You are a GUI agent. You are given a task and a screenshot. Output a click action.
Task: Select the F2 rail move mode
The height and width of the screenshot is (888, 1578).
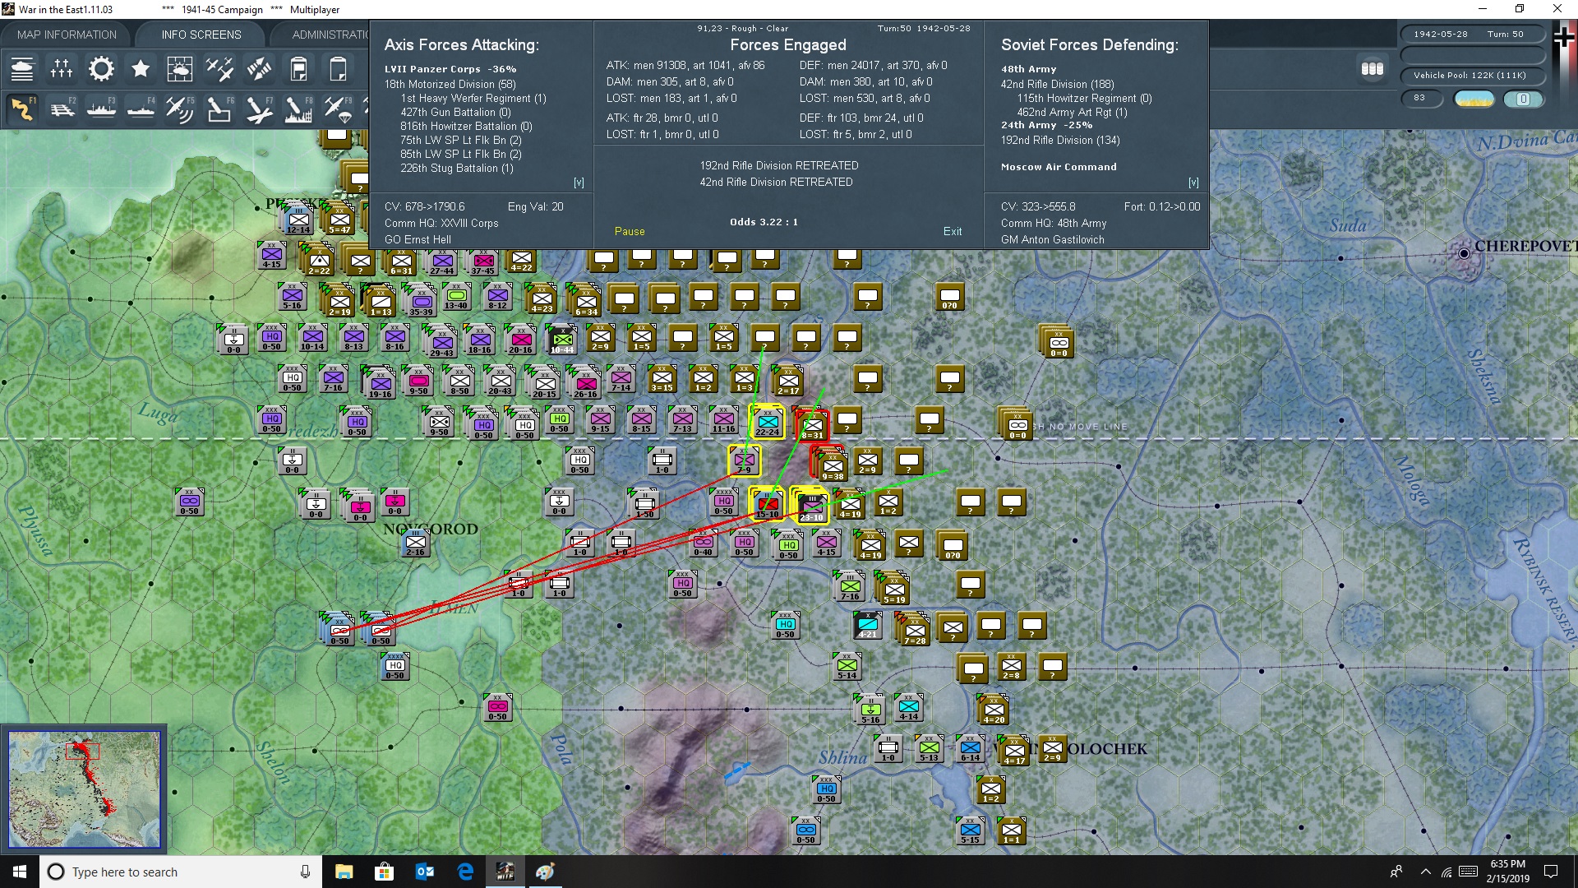(x=62, y=109)
